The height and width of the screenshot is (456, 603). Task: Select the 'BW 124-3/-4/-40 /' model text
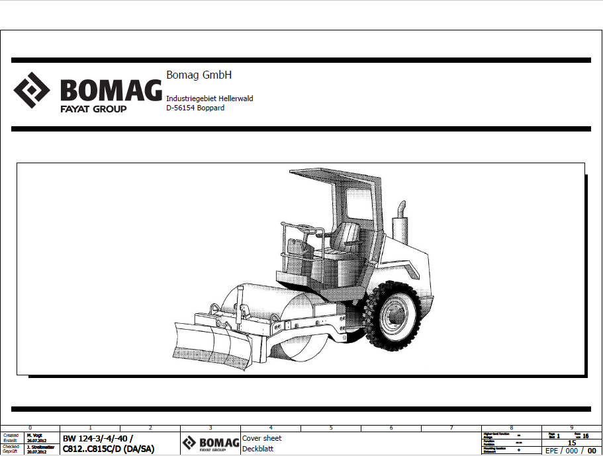point(98,438)
